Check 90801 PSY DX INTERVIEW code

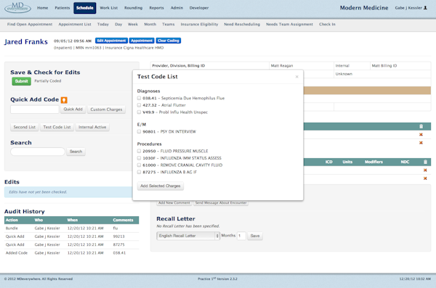pos(139,131)
